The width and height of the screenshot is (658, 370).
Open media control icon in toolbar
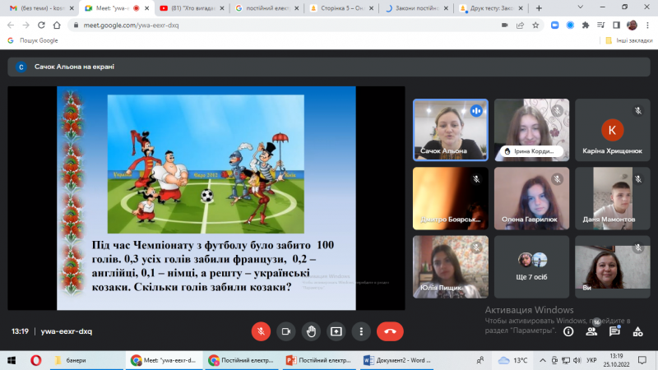(601, 25)
